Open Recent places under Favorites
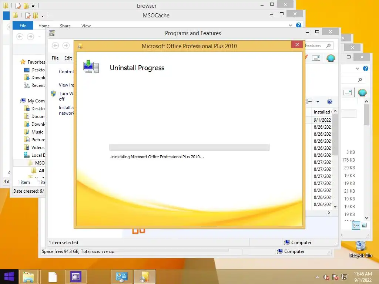 [x=34, y=85]
